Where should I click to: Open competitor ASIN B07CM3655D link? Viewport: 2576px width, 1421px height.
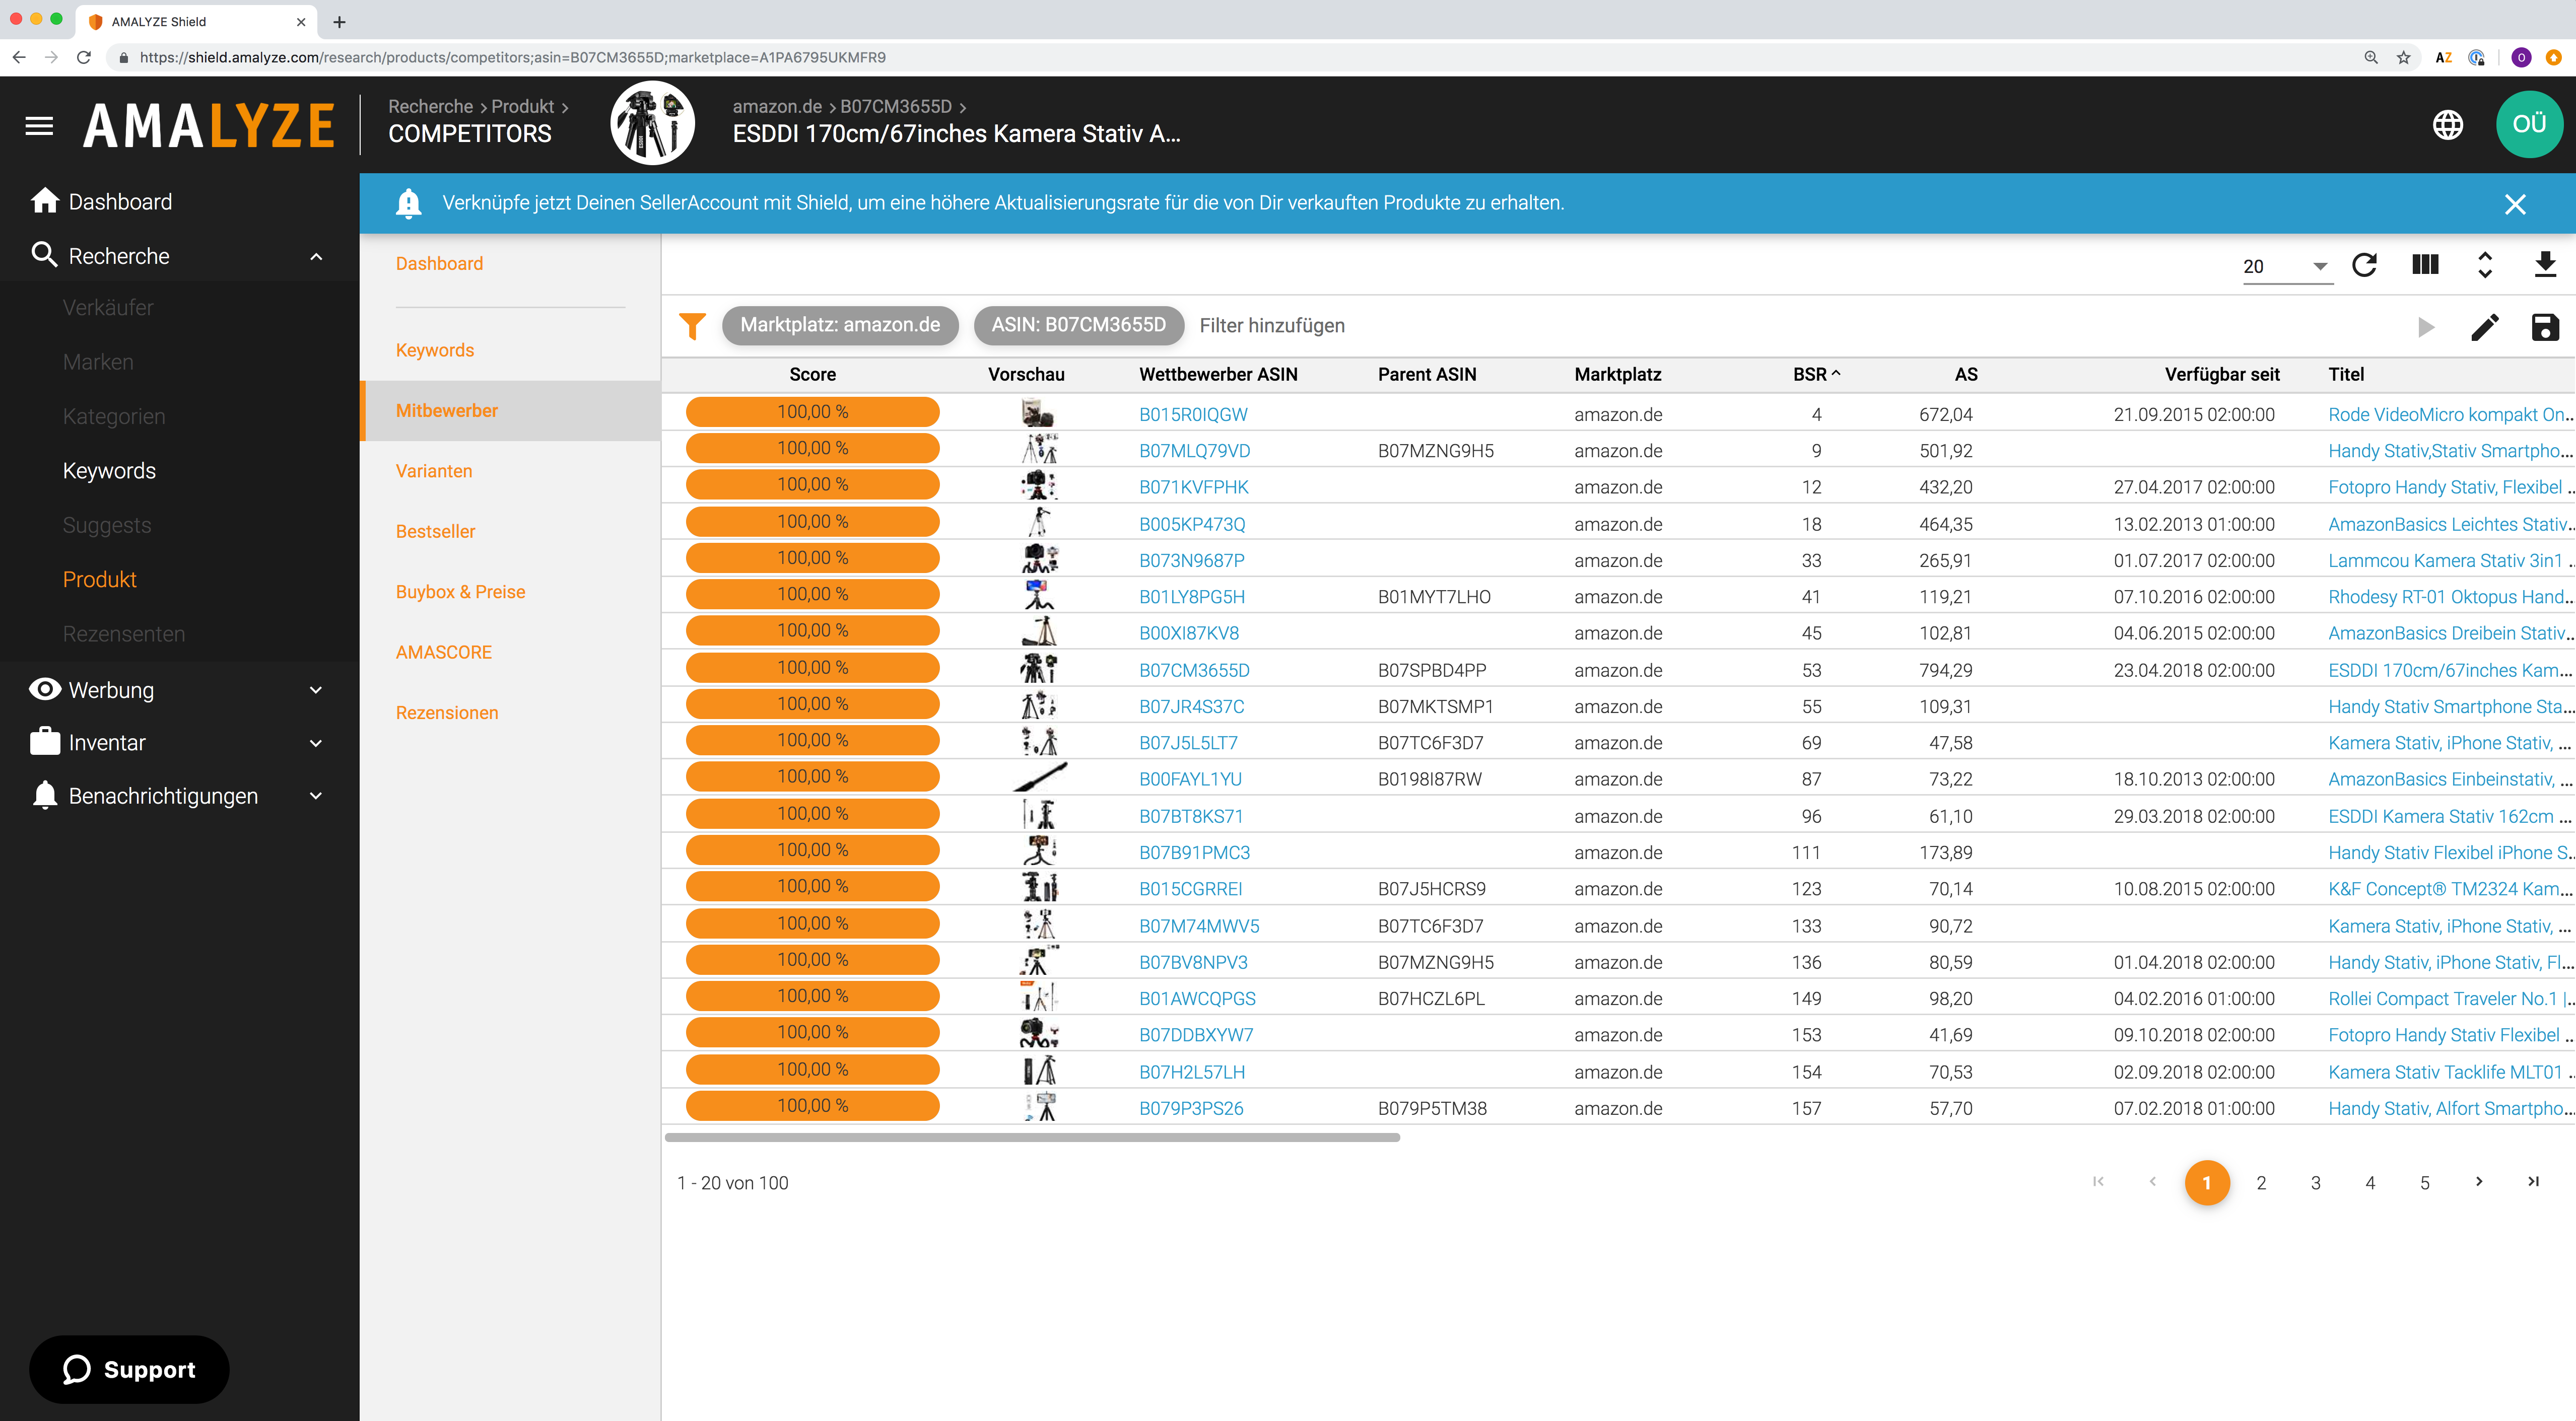(1194, 670)
